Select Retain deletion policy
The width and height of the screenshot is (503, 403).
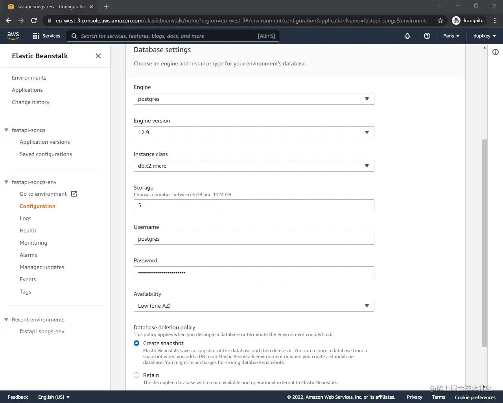point(136,375)
